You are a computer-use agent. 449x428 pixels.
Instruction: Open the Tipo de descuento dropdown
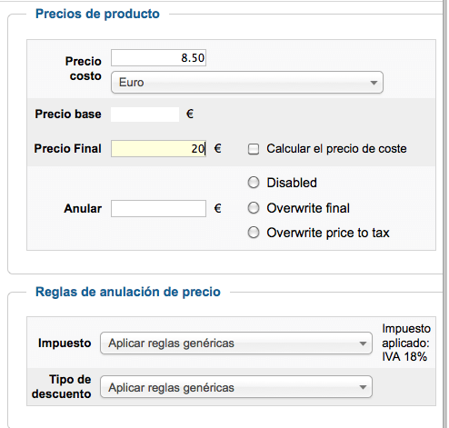pos(236,387)
